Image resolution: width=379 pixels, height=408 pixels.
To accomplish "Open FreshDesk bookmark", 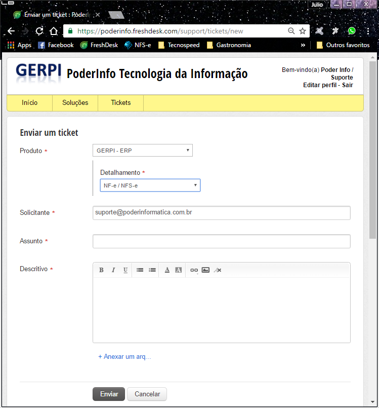I will coord(99,45).
